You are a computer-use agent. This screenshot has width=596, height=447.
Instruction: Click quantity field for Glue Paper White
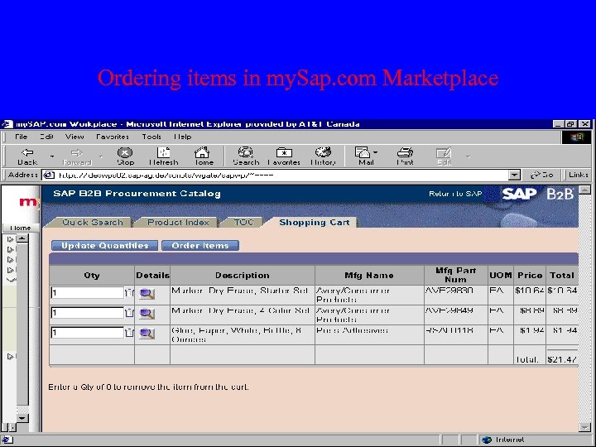pos(87,332)
